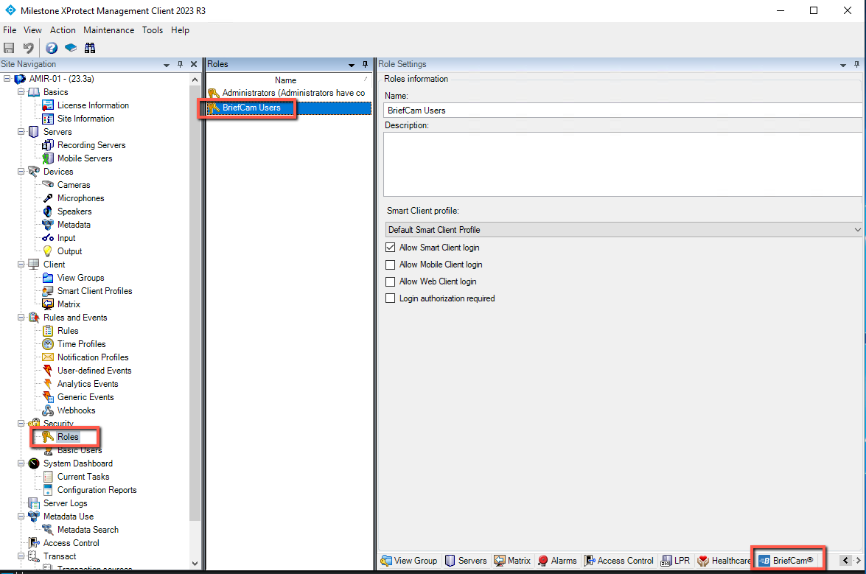Viewport: 866px width, 574px height.
Task: Click the Cameras icon in tree
Action: [48, 184]
